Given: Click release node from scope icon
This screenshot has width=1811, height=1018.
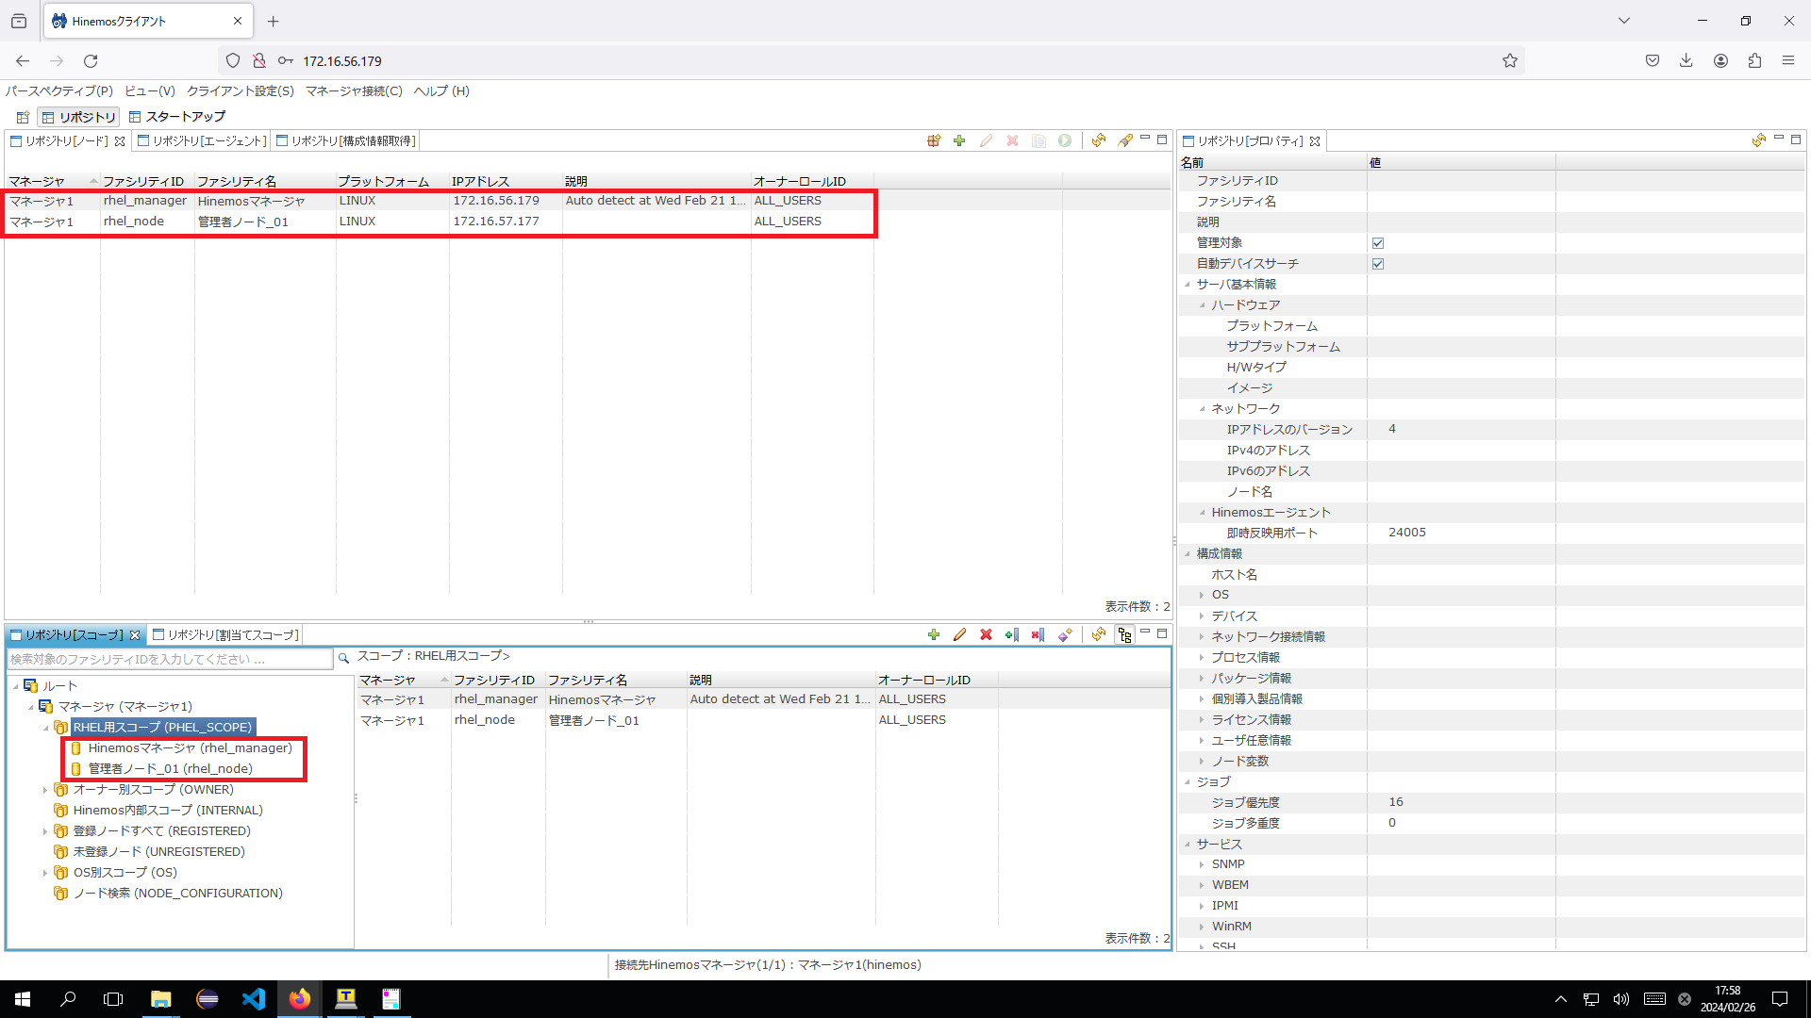Looking at the screenshot, I should point(1038,634).
